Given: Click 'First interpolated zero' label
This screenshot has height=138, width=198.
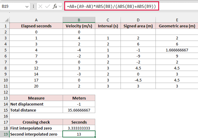Looking at the screenshot, I should pyautogui.click(x=31, y=128).
